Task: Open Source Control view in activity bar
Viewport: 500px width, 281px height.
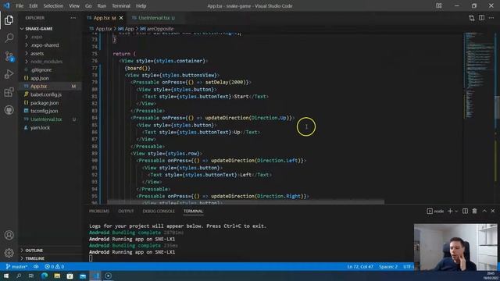Action: 9,56
